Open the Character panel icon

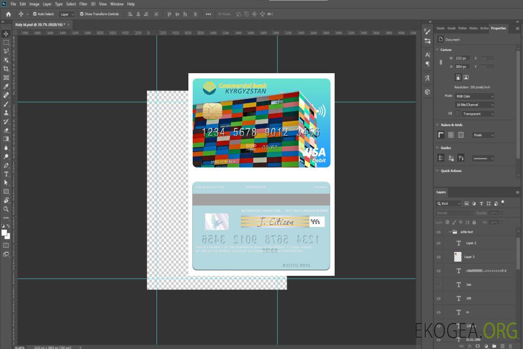coord(427,54)
